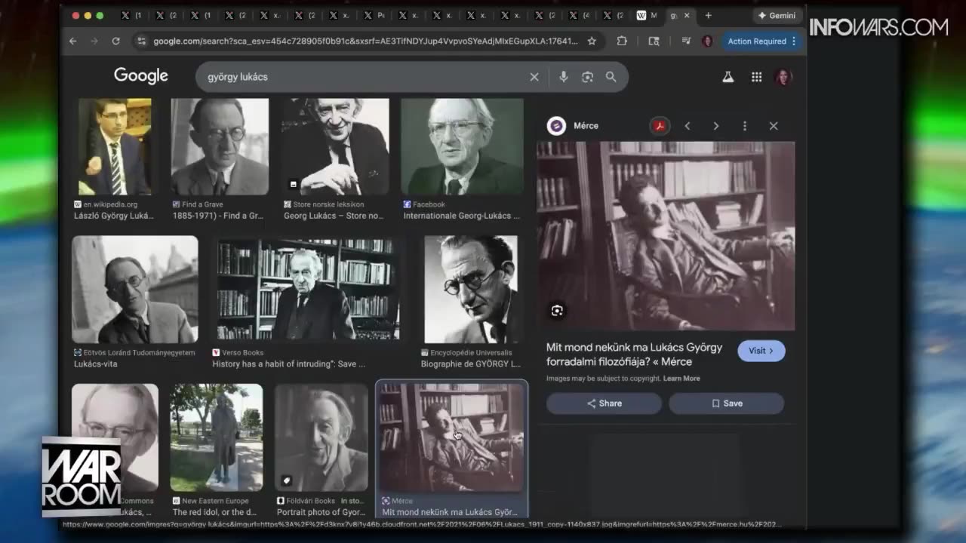
Task: Open the Encyclopédie Universalis portrait thumbnail
Action: pyautogui.click(x=471, y=290)
